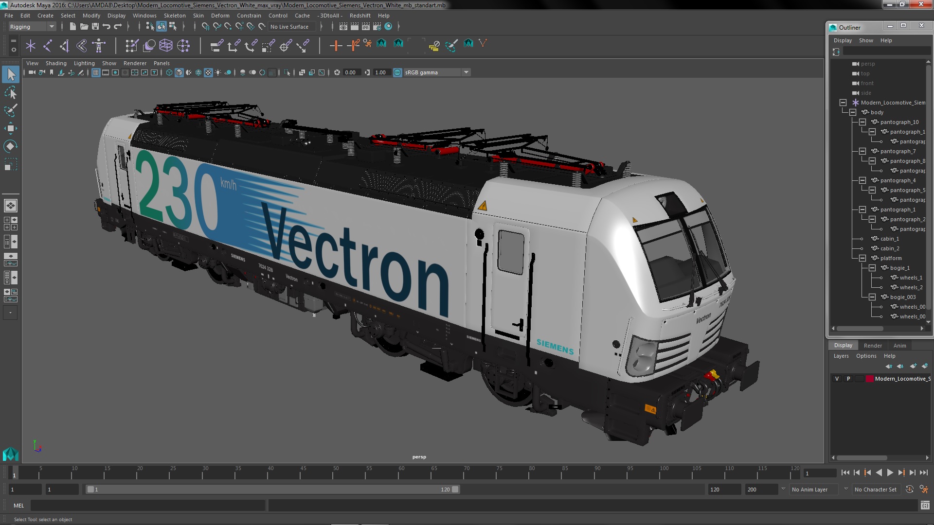Toggle textured display in viewport
Viewport: 934px width, 525px height.
tap(208, 72)
